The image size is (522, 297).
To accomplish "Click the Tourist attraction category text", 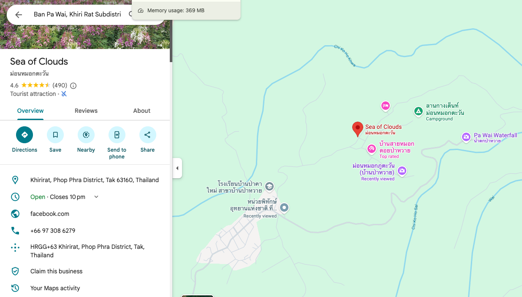I will 33,94.
